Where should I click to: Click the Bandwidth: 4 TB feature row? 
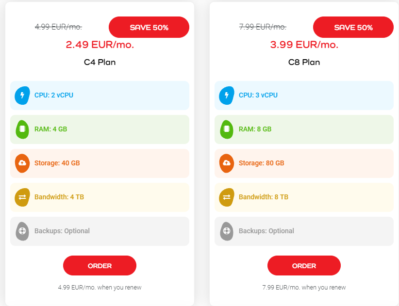pos(100,197)
